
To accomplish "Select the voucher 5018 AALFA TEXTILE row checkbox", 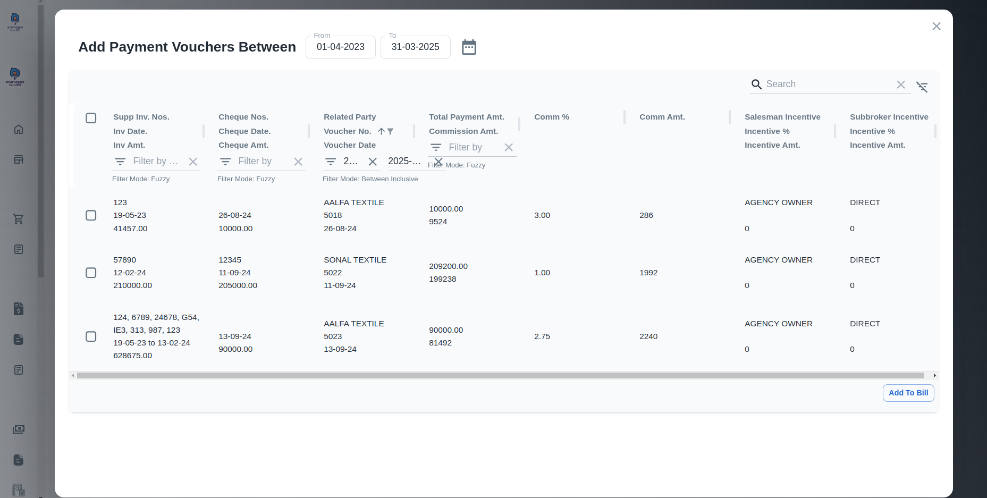I will pyautogui.click(x=91, y=215).
